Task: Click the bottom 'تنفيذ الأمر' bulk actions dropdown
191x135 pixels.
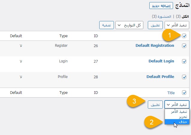Action: 177,105
